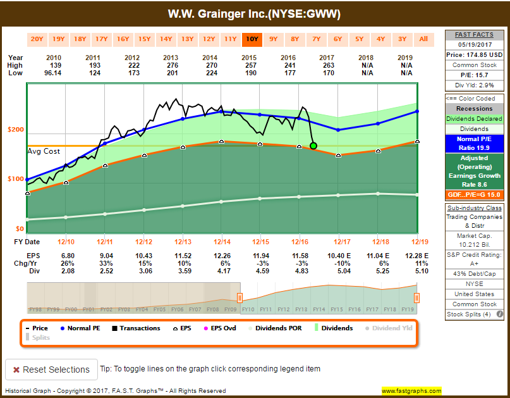This screenshot has width=510, height=398.
Task: Switch to the 17Y range tab
Action: [102, 39]
